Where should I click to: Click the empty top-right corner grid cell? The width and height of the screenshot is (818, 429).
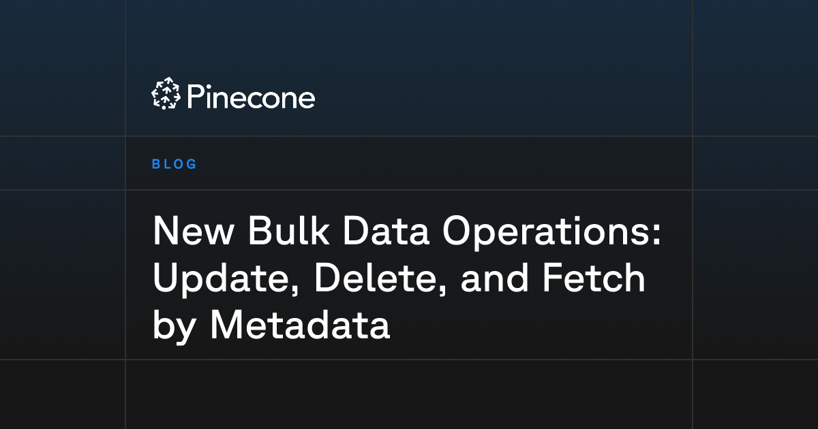click(x=755, y=68)
